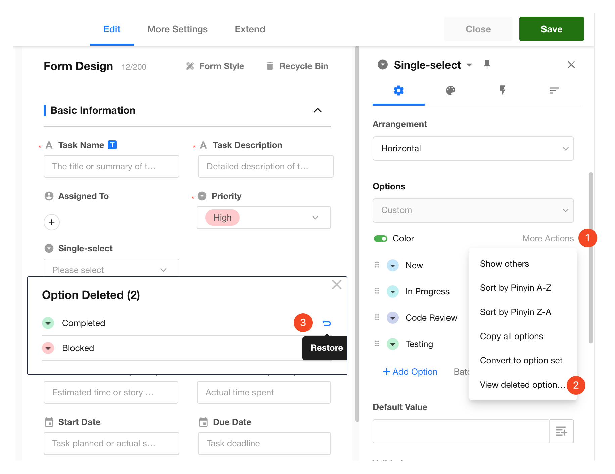Open the Recycle Bin

(297, 66)
